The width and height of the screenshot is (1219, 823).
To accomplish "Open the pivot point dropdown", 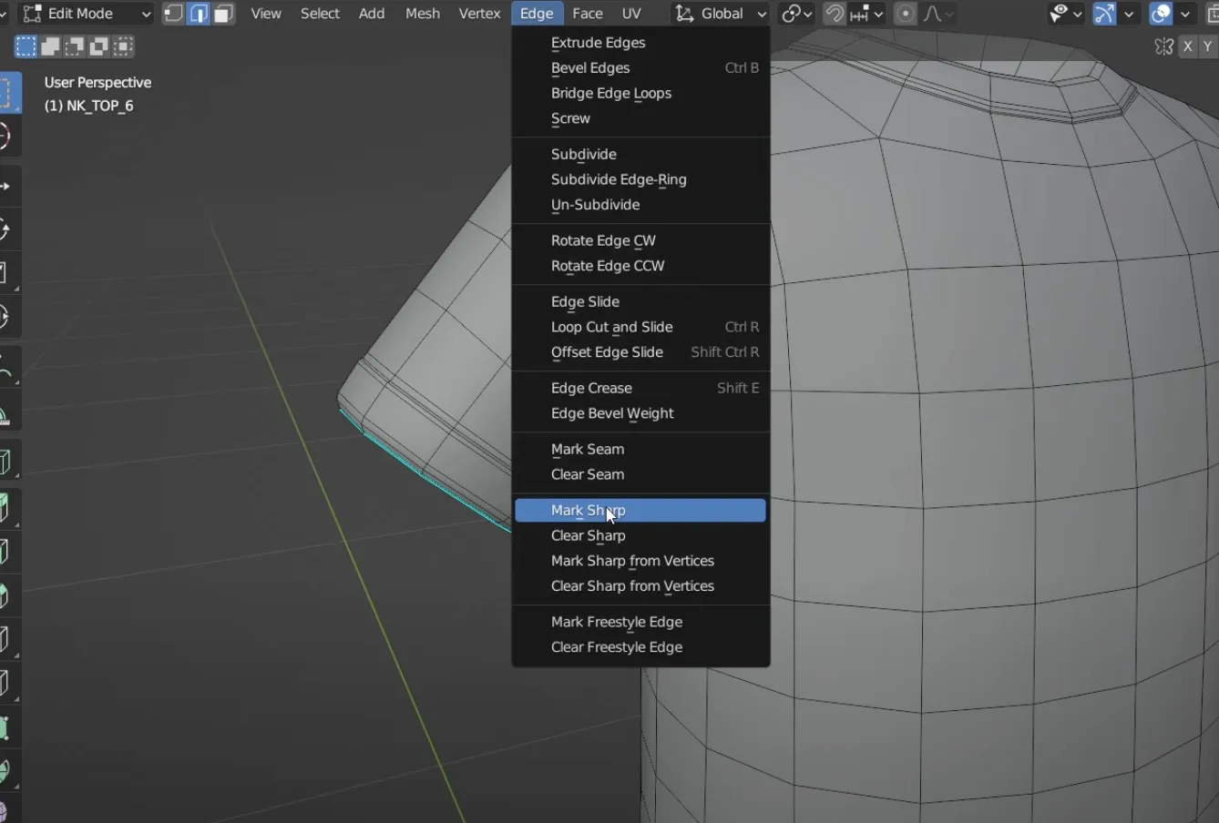I will (x=797, y=14).
